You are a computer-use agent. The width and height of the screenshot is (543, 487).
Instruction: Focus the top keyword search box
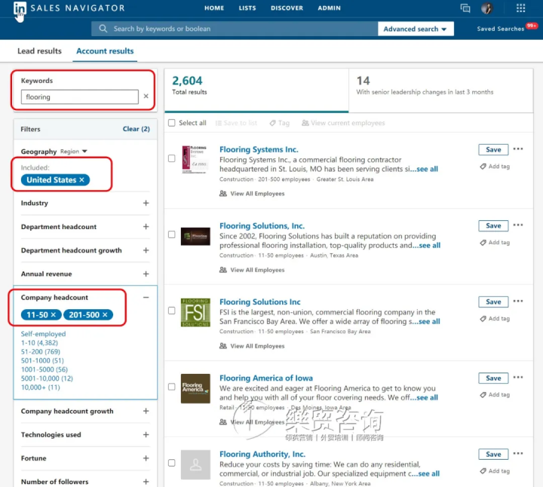pyautogui.click(x=235, y=29)
